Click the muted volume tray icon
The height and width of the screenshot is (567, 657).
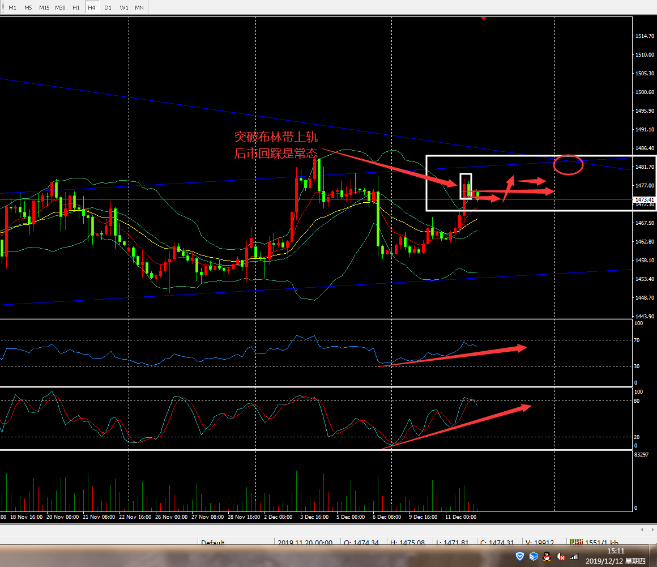[561, 557]
